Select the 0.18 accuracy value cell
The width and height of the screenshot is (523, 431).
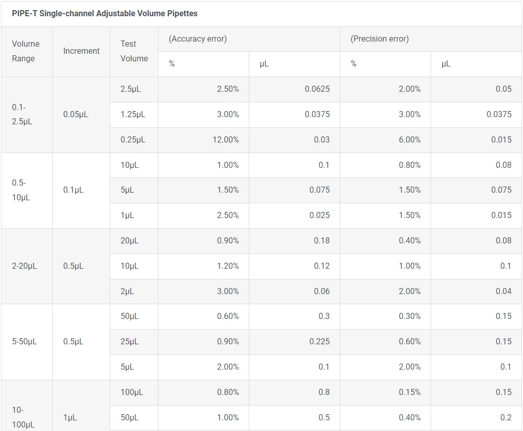pos(321,241)
